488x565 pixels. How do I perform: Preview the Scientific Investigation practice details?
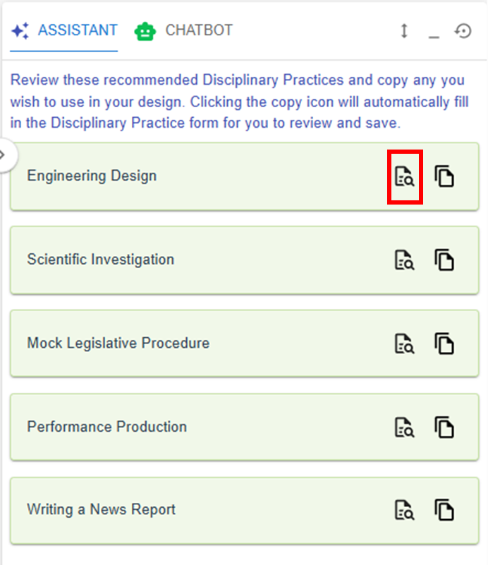[x=405, y=260]
